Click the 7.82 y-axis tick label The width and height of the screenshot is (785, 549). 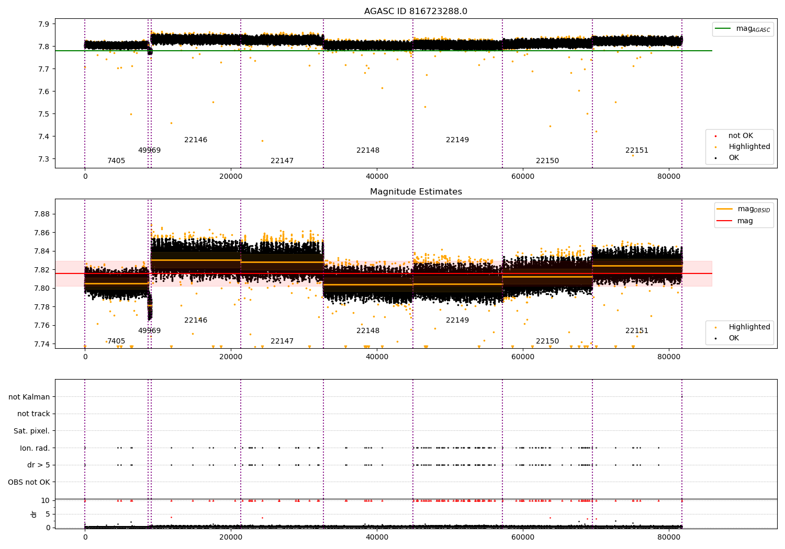tap(42, 270)
